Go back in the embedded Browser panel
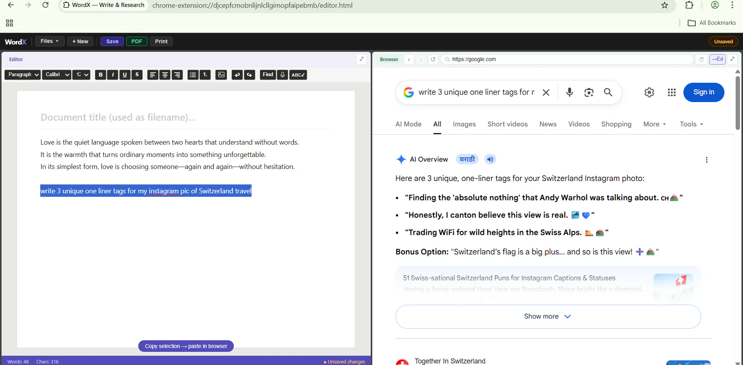This screenshot has width=743, height=365. click(409, 59)
